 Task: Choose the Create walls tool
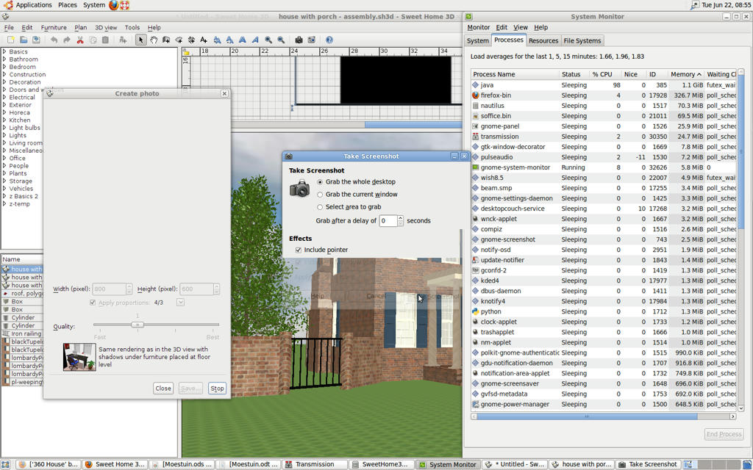[166, 40]
